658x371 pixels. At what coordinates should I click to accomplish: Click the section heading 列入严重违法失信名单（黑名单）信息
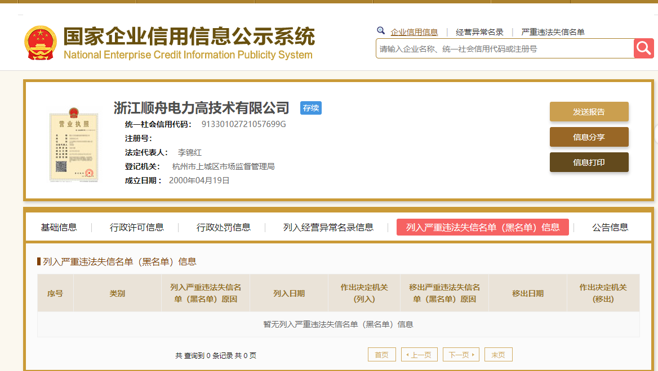tap(119, 262)
